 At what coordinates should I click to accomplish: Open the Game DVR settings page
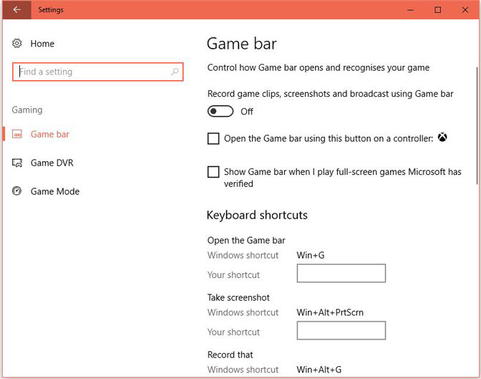52,163
